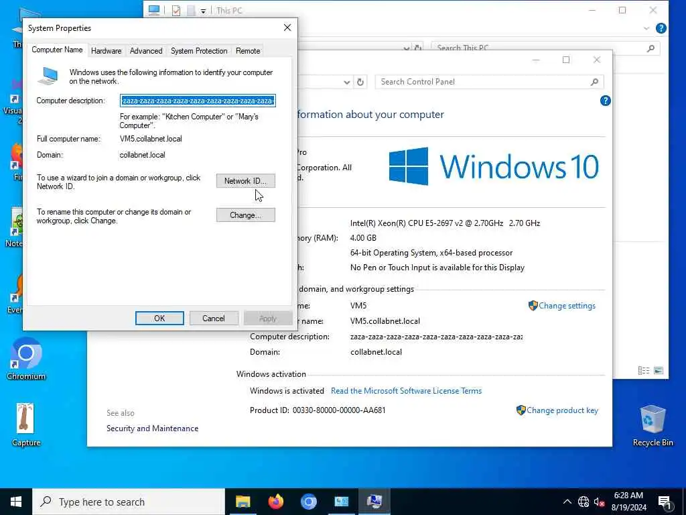Image resolution: width=686 pixels, height=515 pixels.
Task: Focus the Computer description field
Action: [x=198, y=101]
